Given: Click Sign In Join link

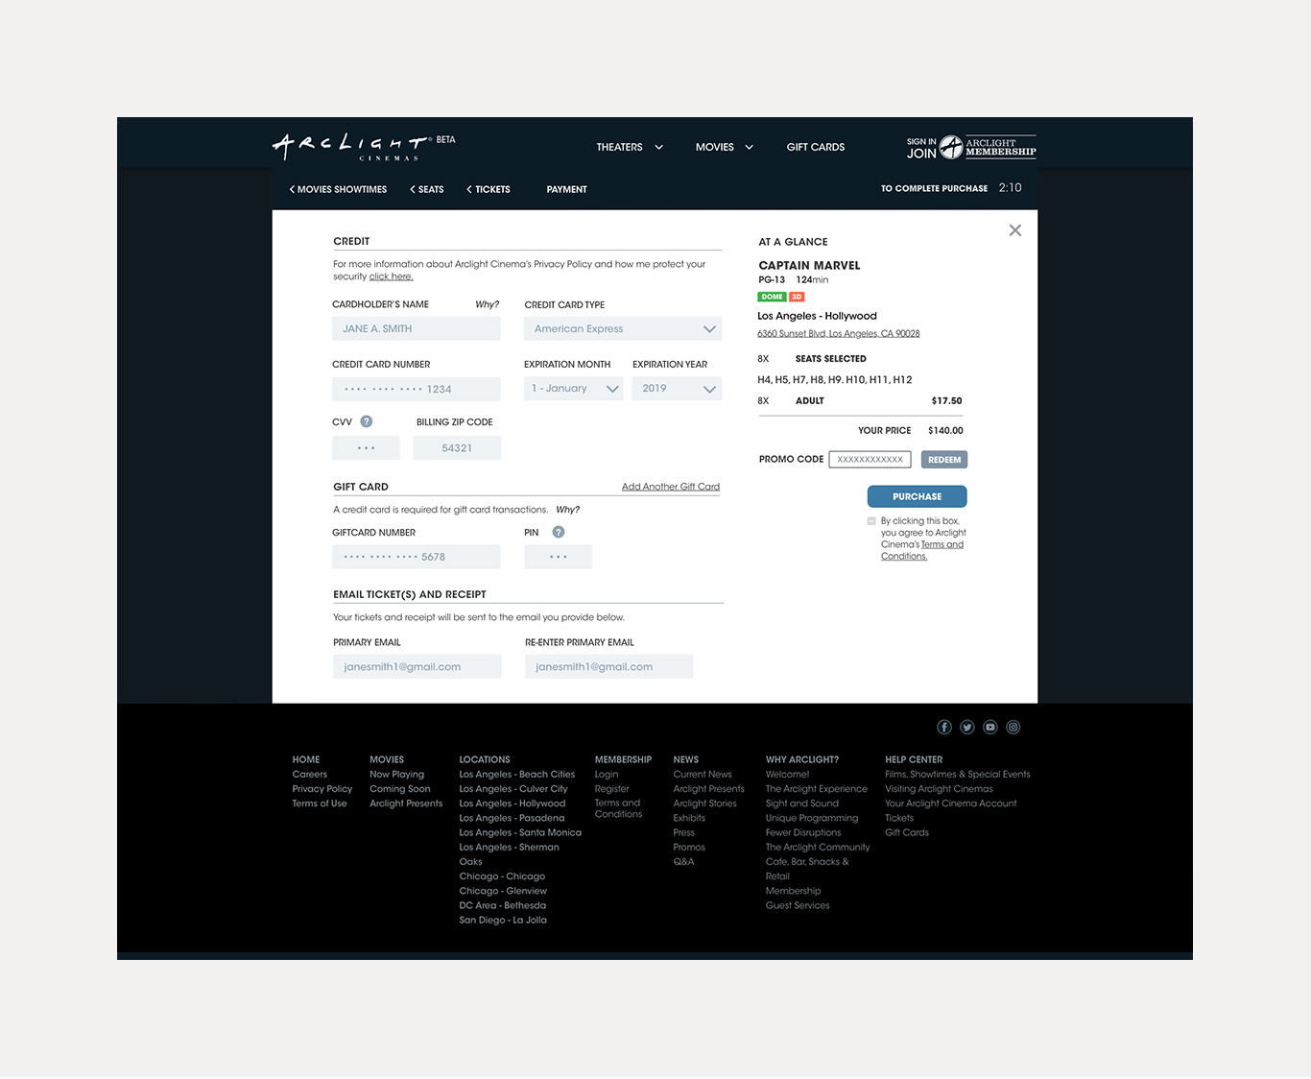Looking at the screenshot, I should coord(921,148).
